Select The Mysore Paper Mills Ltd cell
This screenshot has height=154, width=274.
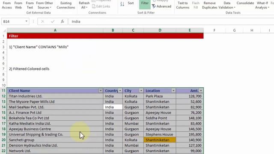(x=55, y=102)
